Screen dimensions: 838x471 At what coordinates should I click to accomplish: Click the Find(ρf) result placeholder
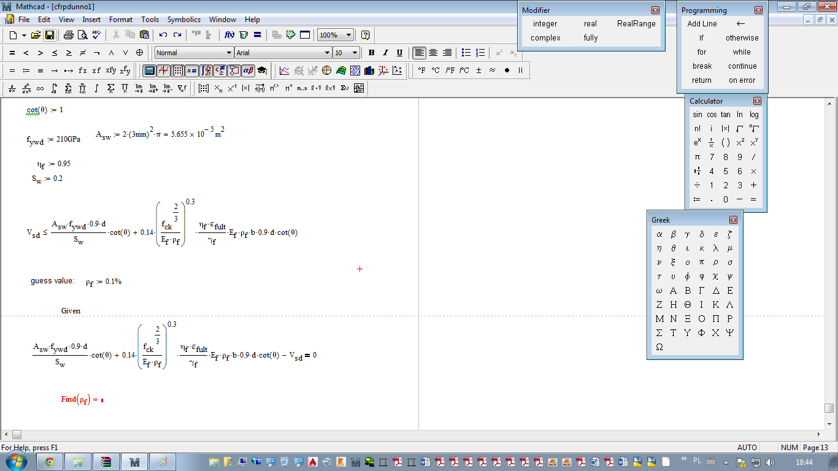tap(102, 400)
